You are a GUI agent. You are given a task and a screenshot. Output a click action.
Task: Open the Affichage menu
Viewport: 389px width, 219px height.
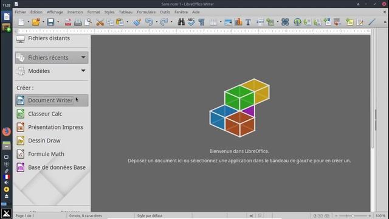pyautogui.click(x=55, y=12)
